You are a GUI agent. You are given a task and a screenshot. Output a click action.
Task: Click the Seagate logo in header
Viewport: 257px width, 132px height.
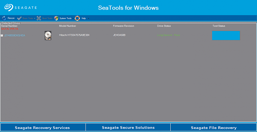pos(21,7)
